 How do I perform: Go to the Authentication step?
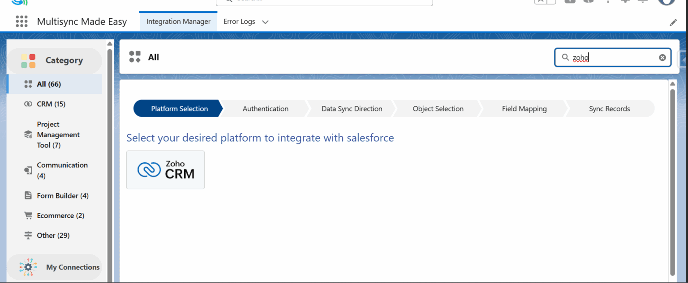tap(265, 109)
